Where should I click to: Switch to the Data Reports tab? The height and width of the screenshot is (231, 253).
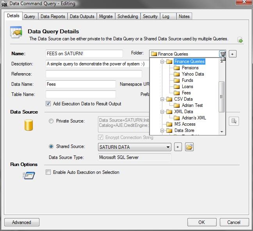click(x=53, y=16)
